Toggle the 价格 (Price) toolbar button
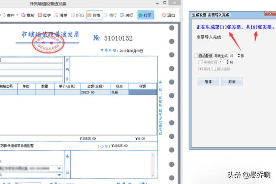This screenshot has height=184, width=276. coord(94,15)
